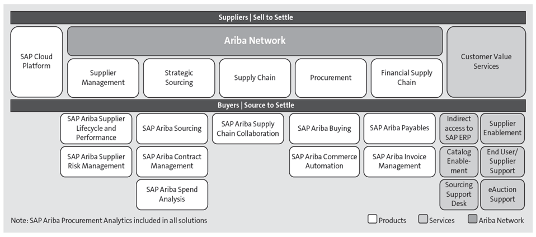536x237 pixels.
Task: Click the Supply Chain category box
Action: click(255, 78)
